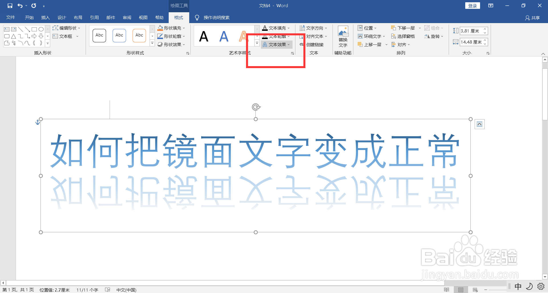Switch to Read Mode view
The width and height of the screenshot is (548, 293).
coord(447,290)
